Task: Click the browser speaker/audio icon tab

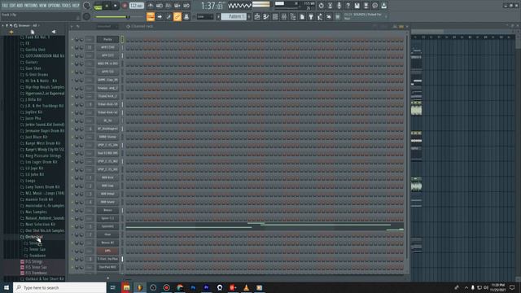Action: [x=54, y=32]
